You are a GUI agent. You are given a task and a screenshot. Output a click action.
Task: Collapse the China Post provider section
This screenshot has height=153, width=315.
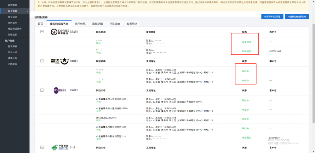42,147
